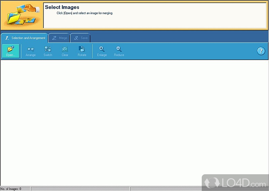Zoom out using the Reduce magnifier
This screenshot has height=191, width=269.
point(119,51)
